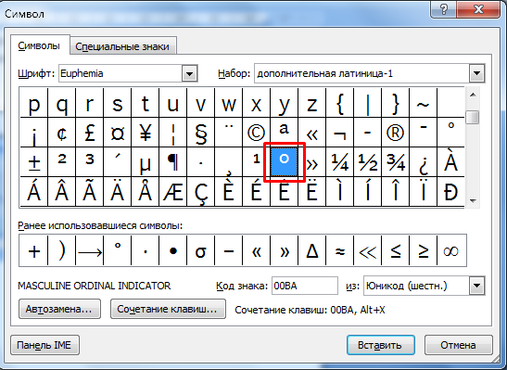Click the help question mark button

tap(444, 9)
